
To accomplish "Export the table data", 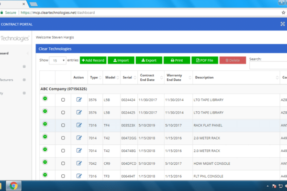I will pos(149,60).
